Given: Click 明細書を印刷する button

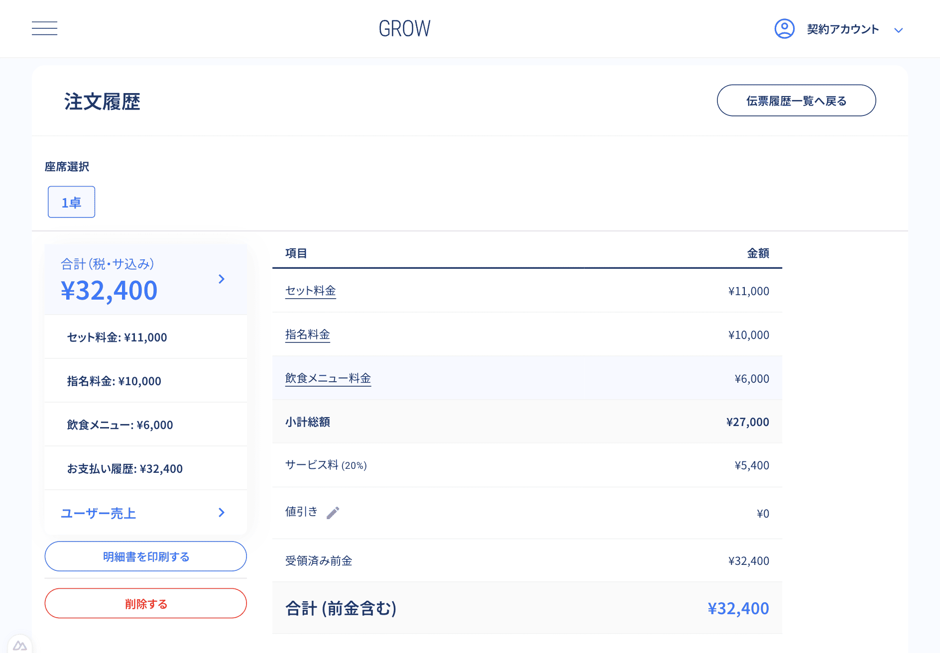Looking at the screenshot, I should [x=145, y=556].
